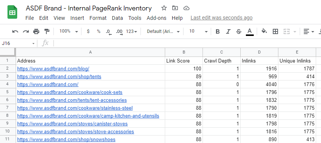The width and height of the screenshot is (321, 143).
Task: Open the text color picker
Action: (x=250, y=32)
